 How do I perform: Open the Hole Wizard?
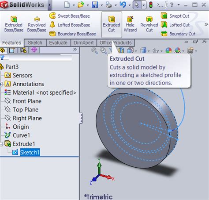[130, 24]
